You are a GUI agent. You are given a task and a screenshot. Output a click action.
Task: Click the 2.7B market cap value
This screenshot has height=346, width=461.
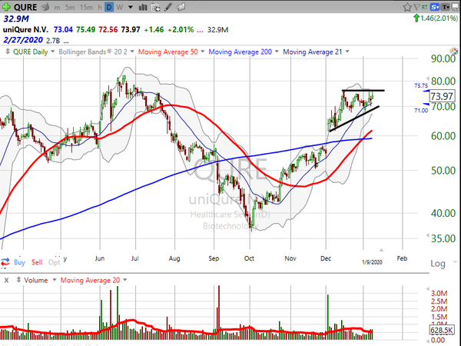53,41
